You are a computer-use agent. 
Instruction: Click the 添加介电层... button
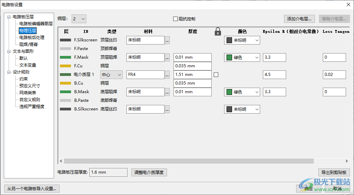point(299,19)
